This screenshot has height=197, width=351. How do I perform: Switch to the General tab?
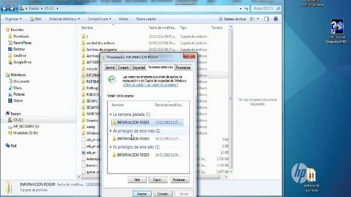click(x=110, y=67)
